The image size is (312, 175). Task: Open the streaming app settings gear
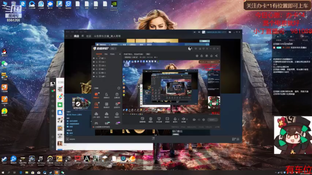pyautogui.click(x=204, y=120)
